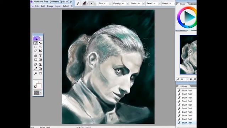Click the document icon left of File menu
The image size is (227, 128).
click(x=33, y=6)
